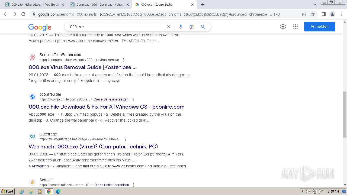This screenshot has height=195, width=347.
Task: Click pconlife Diese Seite übersetzen link
Action: click(111, 99)
